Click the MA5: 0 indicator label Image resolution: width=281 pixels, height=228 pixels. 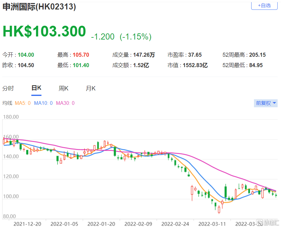click(x=23, y=103)
